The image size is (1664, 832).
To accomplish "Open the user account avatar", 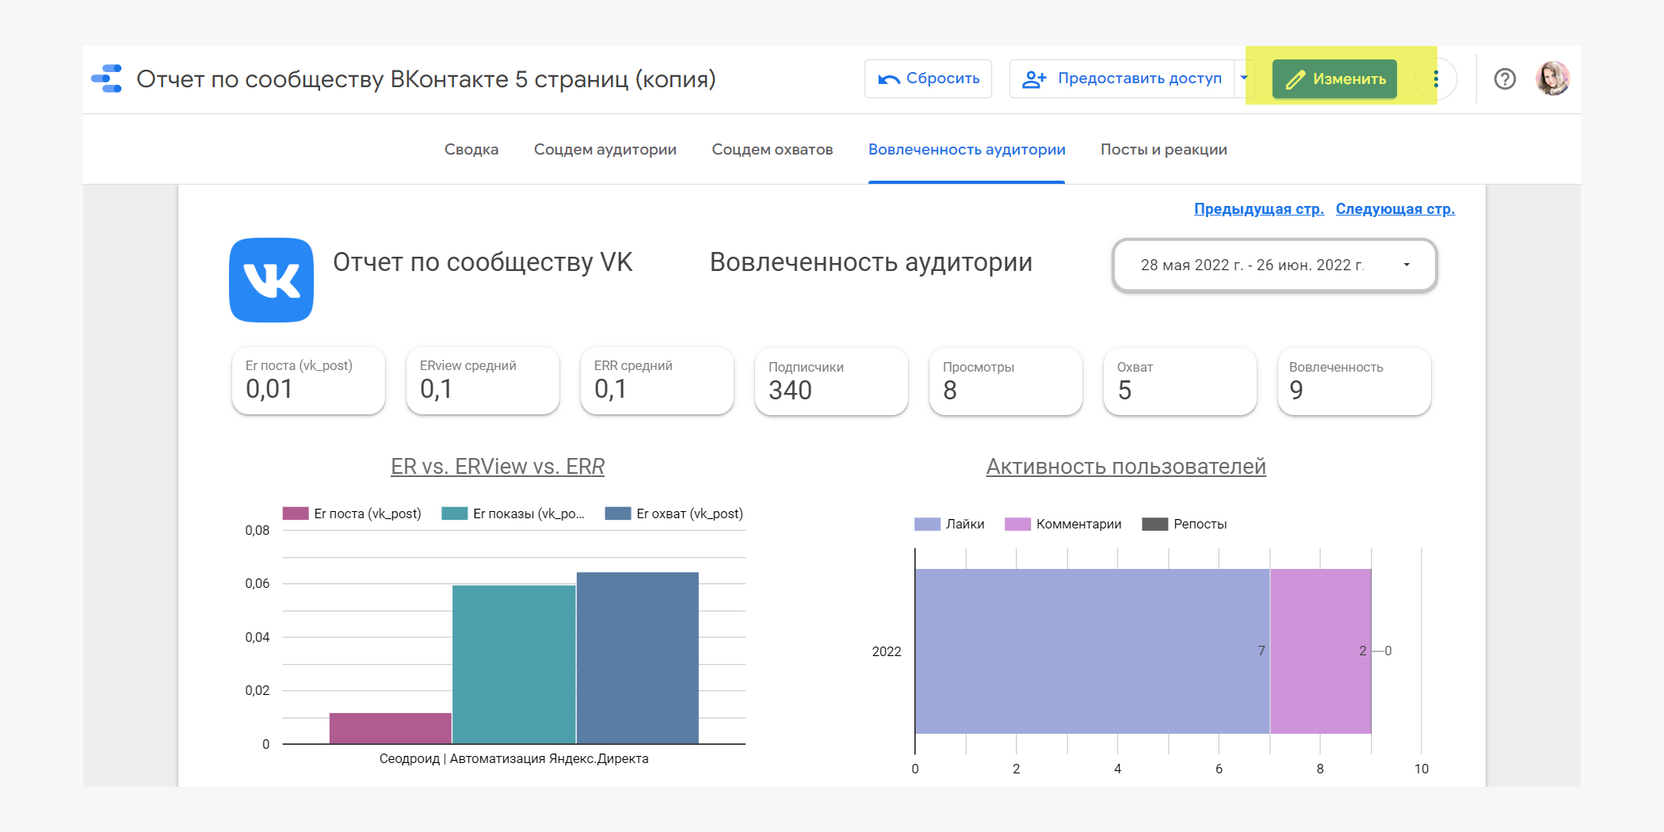I will pos(1551,79).
